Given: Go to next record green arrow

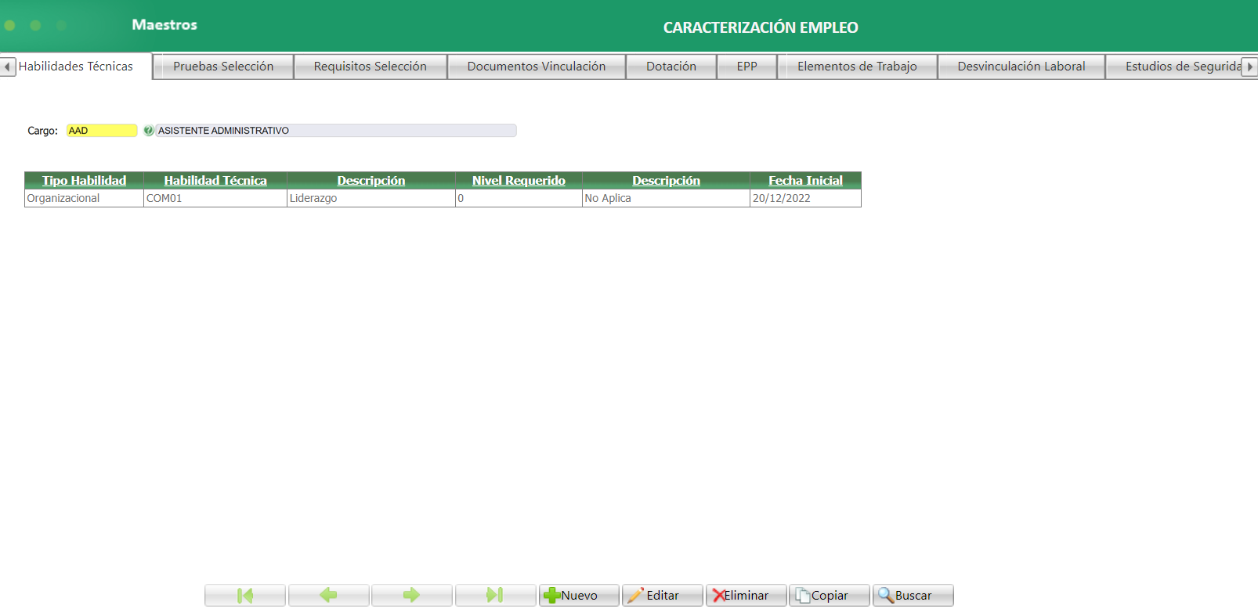Looking at the screenshot, I should click(411, 595).
